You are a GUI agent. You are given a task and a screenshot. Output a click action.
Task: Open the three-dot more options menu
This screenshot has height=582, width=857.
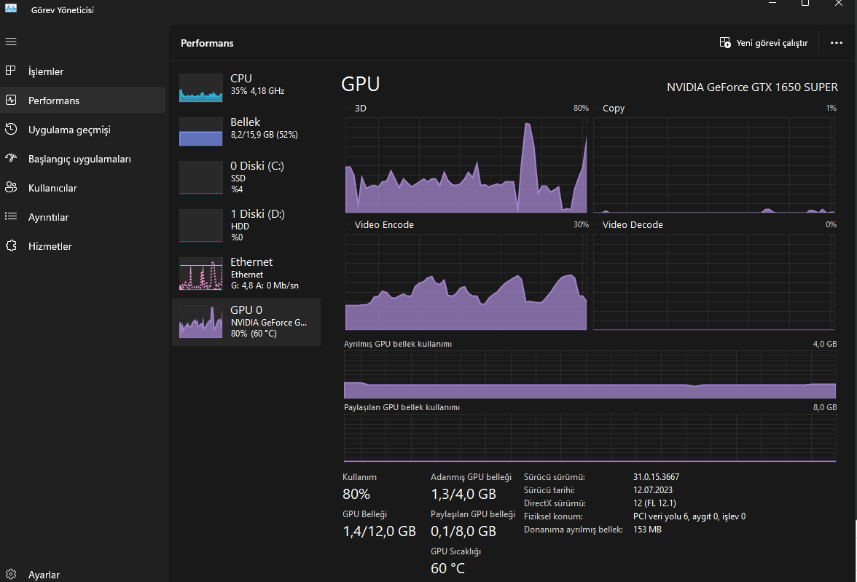[x=837, y=43]
